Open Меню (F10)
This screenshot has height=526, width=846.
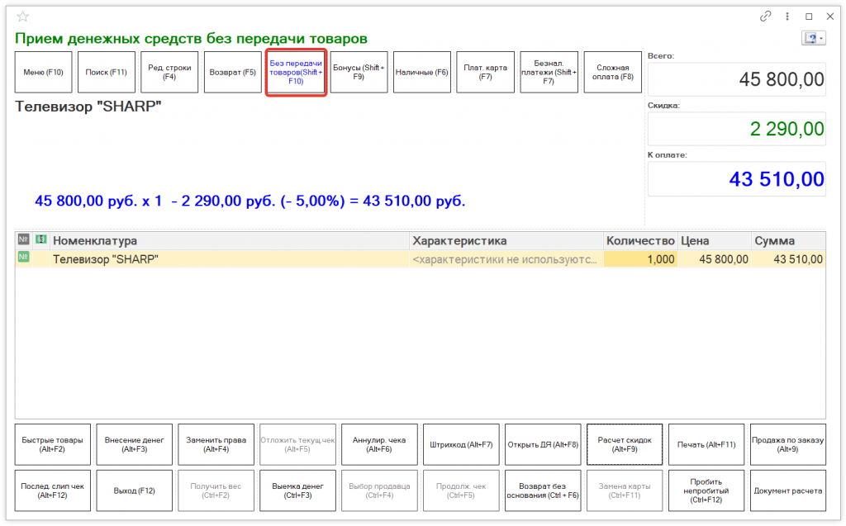tap(45, 72)
